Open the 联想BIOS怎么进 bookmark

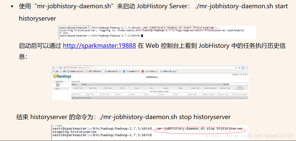[x=169, y=71]
